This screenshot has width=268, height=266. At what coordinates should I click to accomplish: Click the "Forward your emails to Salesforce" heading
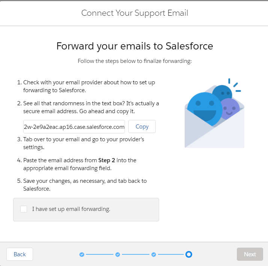point(134,46)
